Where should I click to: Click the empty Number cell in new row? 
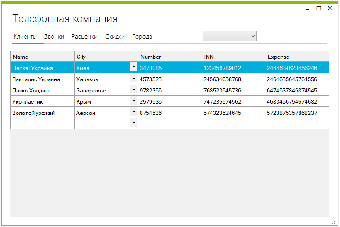point(170,123)
